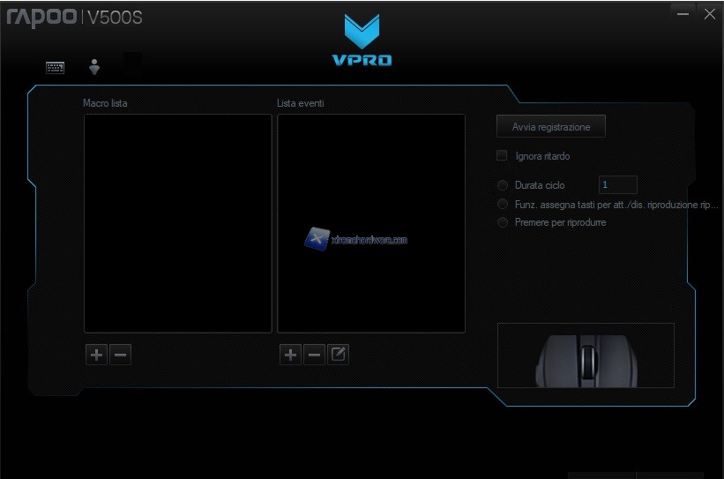The height and width of the screenshot is (479, 724).
Task: Remove macro with minus under Macro lista
Action: point(121,356)
